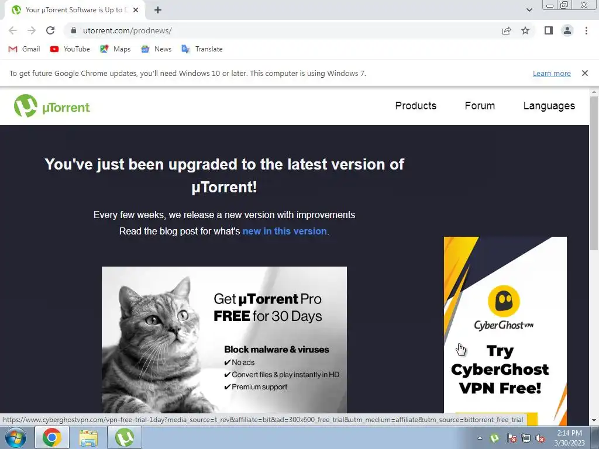
Task: Open Gmail bookmark
Action: click(24, 49)
